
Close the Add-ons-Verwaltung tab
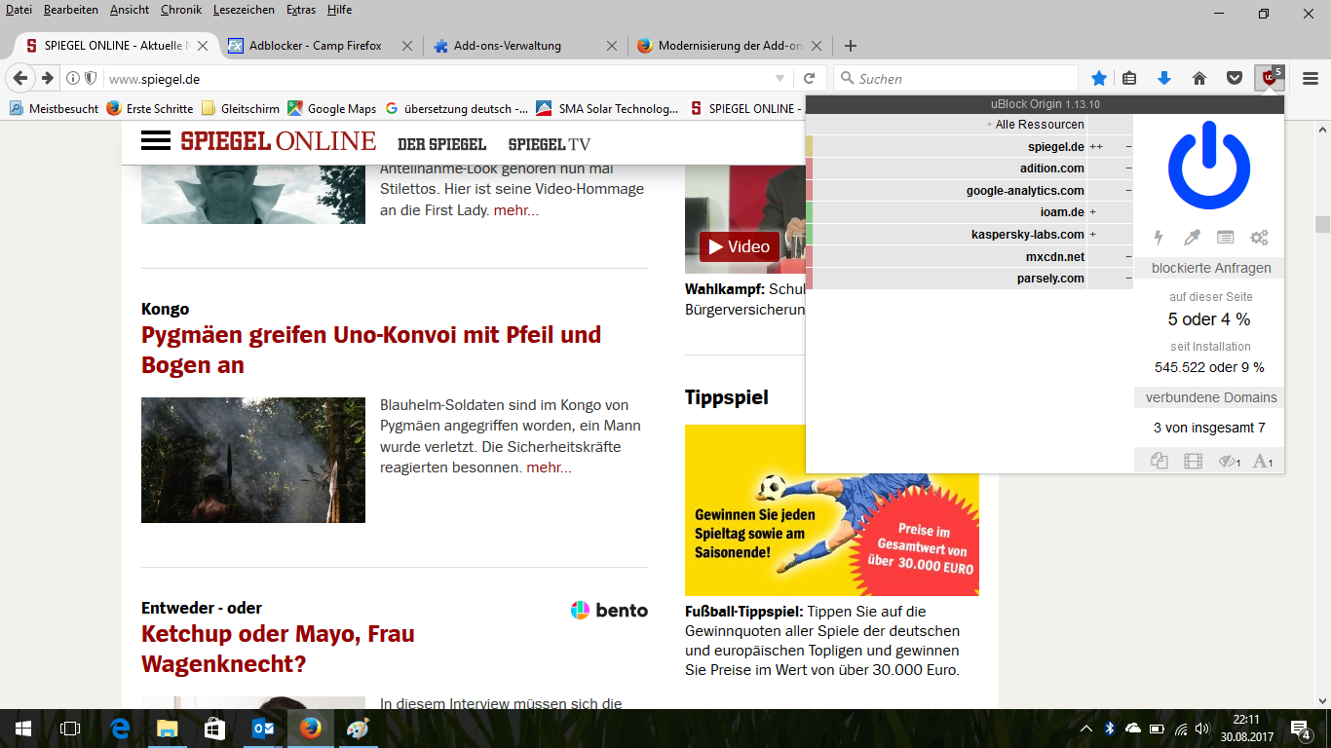(x=611, y=46)
